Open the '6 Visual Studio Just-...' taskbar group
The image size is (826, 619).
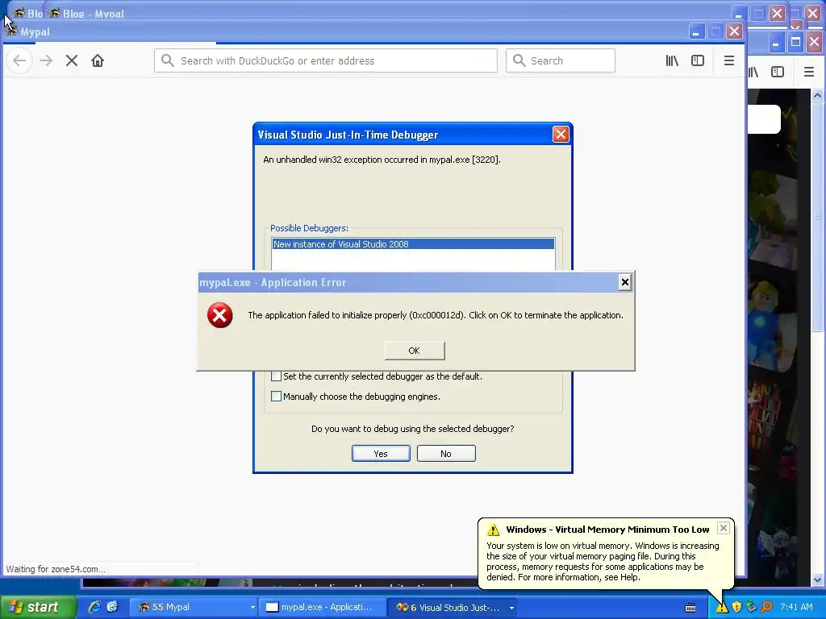pos(452,608)
